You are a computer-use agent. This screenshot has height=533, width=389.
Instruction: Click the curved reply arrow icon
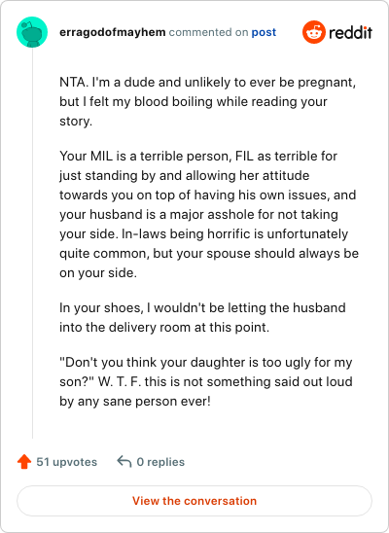point(124,462)
